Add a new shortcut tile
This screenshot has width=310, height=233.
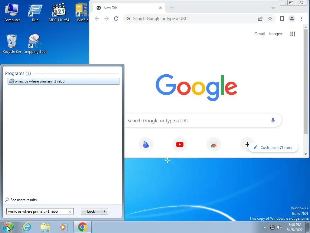click(x=247, y=144)
